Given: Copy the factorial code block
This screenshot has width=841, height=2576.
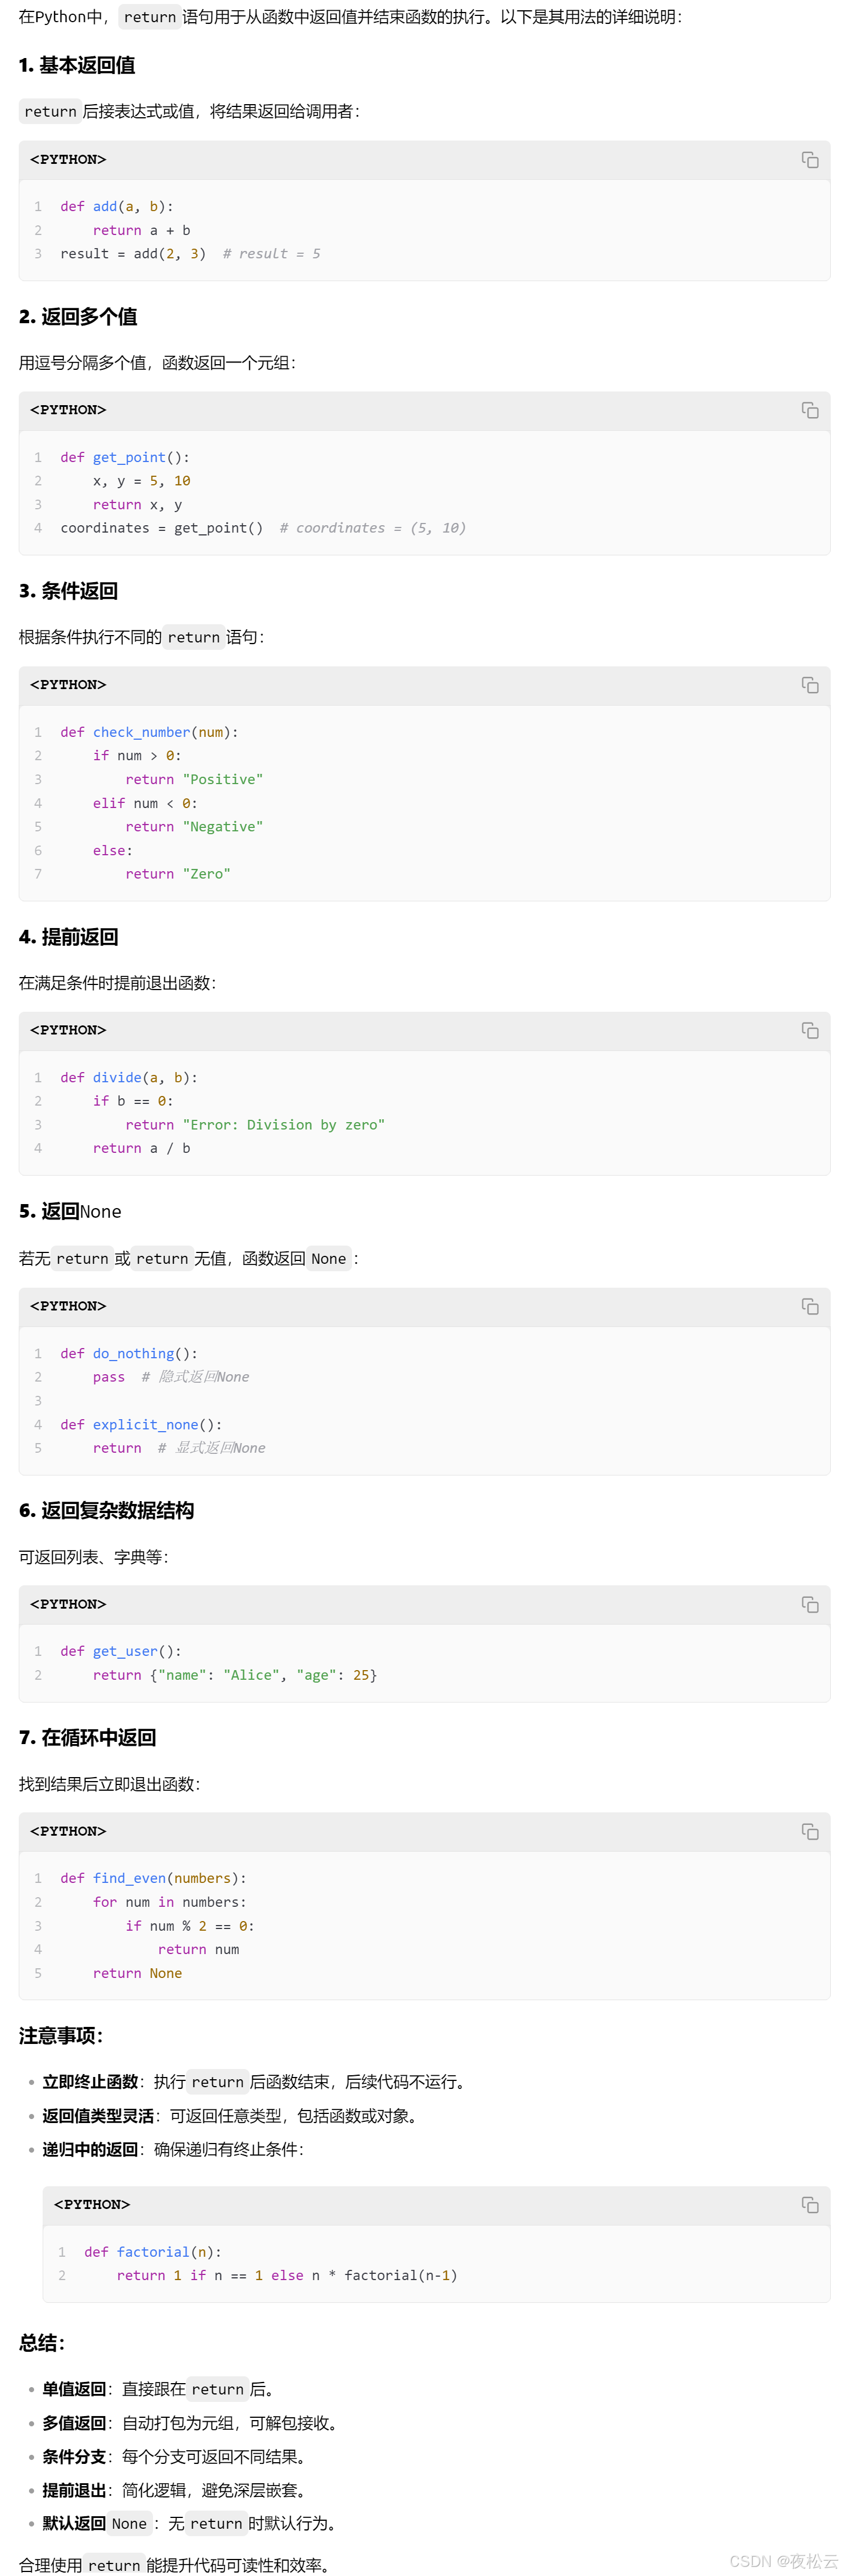Looking at the screenshot, I should pyautogui.click(x=809, y=2205).
